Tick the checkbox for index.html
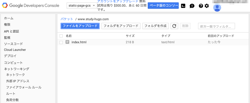250x103 pixels. click(61, 42)
